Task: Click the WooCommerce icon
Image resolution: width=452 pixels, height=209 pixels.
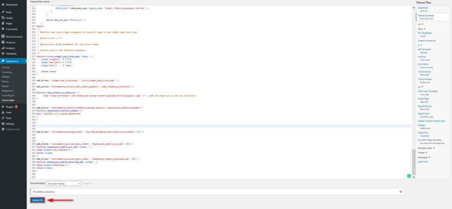Action: [3, 37]
